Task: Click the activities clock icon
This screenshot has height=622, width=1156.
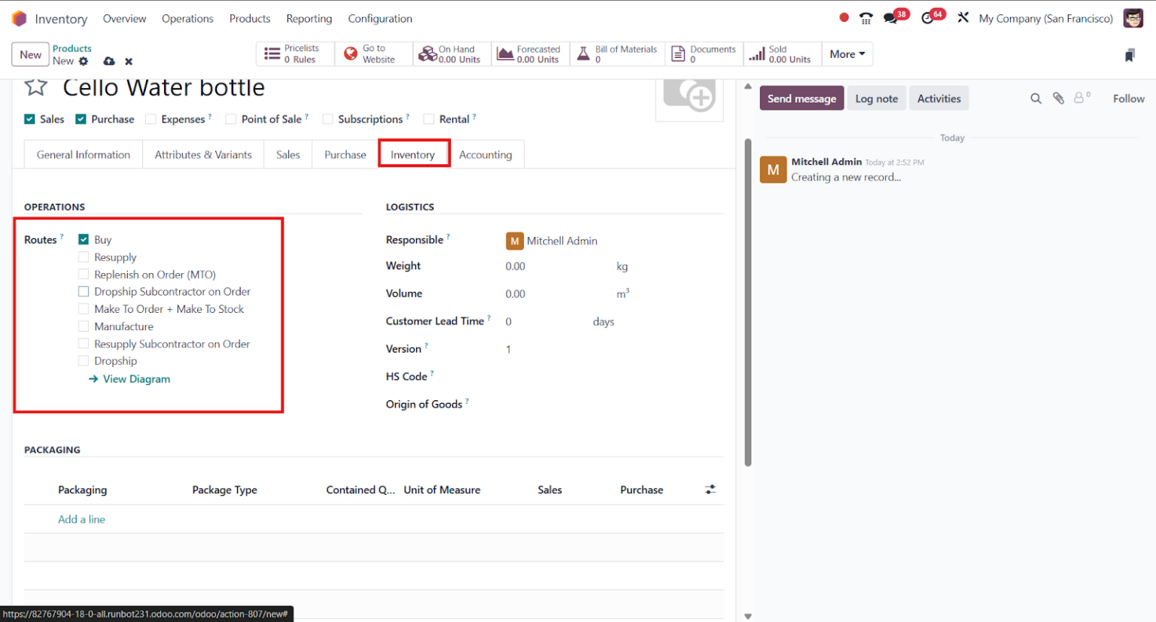Action: (x=927, y=17)
